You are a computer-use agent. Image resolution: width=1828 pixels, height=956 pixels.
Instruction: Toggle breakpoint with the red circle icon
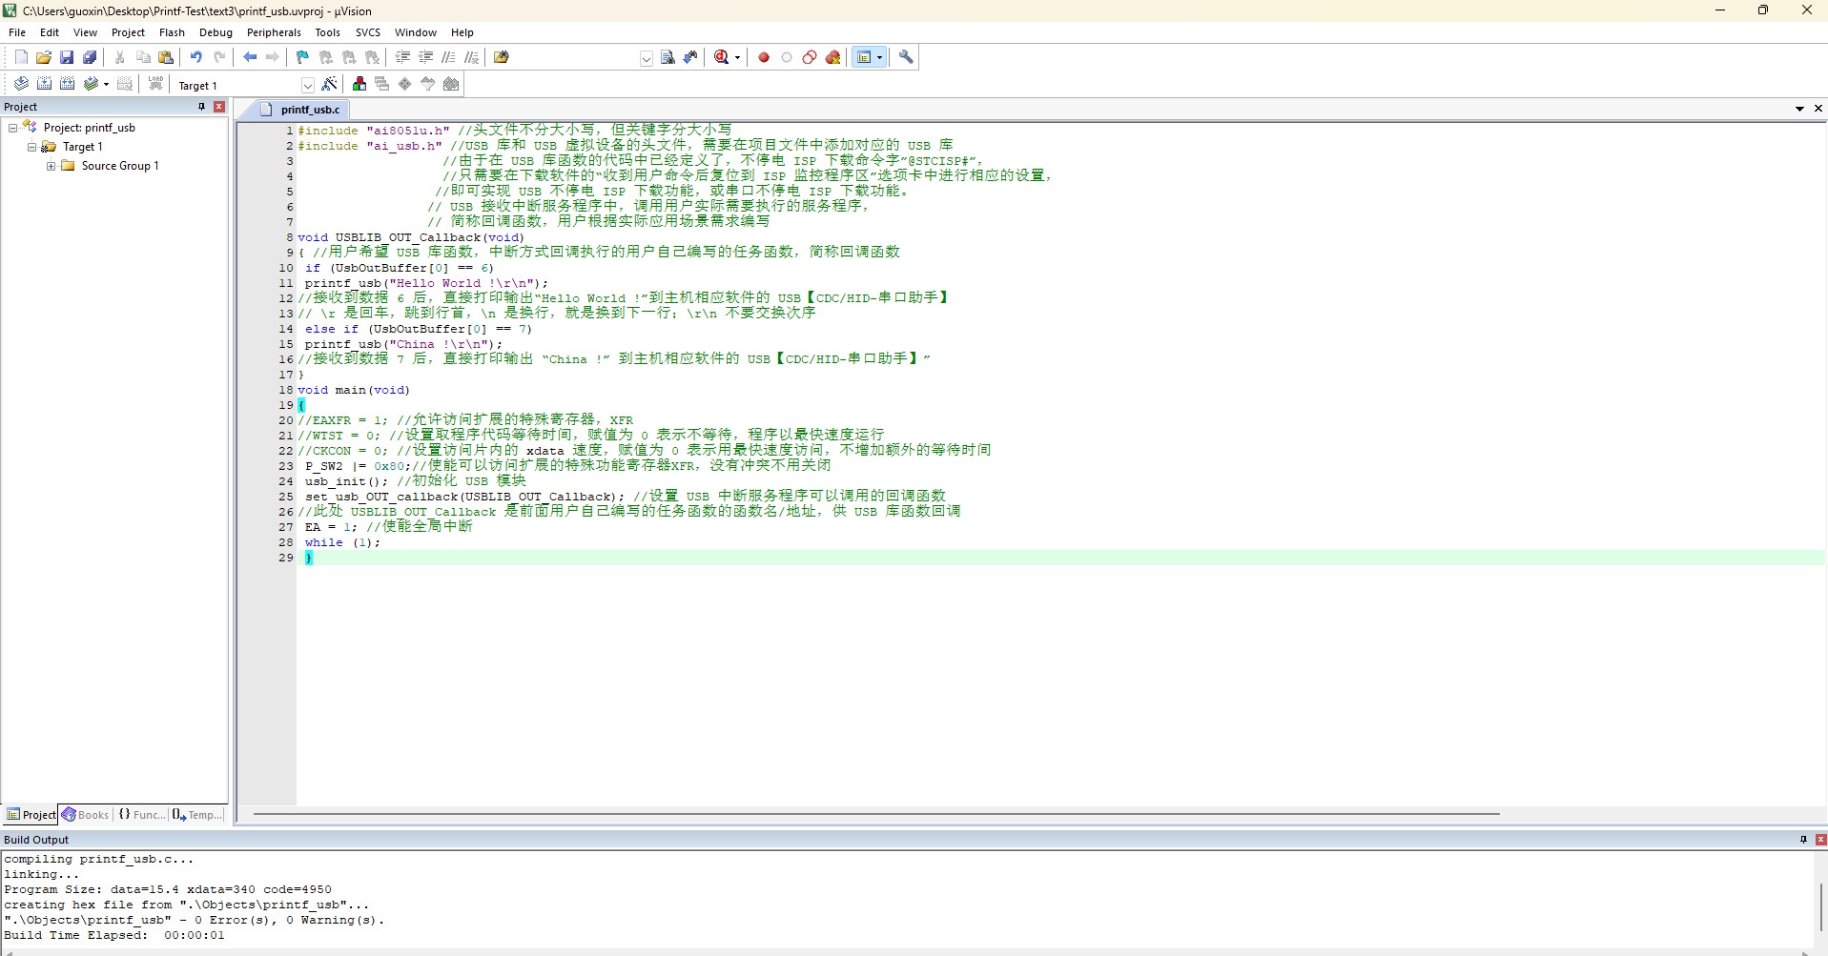764,57
